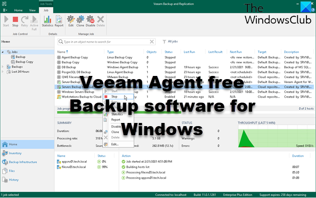
Task: Expand the Last 24 Hours node
Action: 3,72
